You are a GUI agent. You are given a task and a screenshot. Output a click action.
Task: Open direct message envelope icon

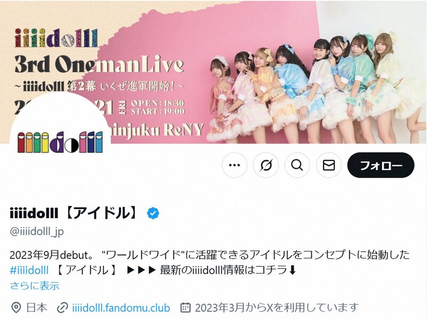click(329, 165)
